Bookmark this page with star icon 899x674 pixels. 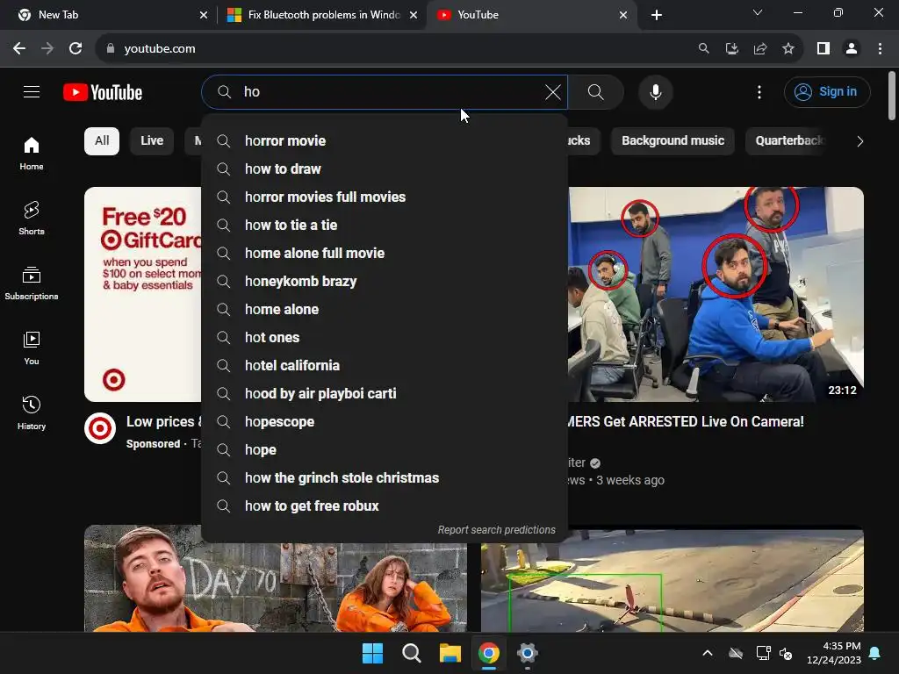tap(788, 49)
